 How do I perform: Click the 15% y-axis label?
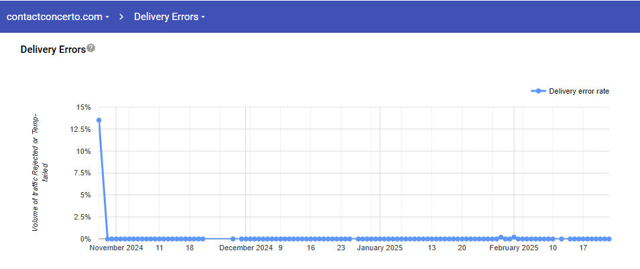(83, 107)
